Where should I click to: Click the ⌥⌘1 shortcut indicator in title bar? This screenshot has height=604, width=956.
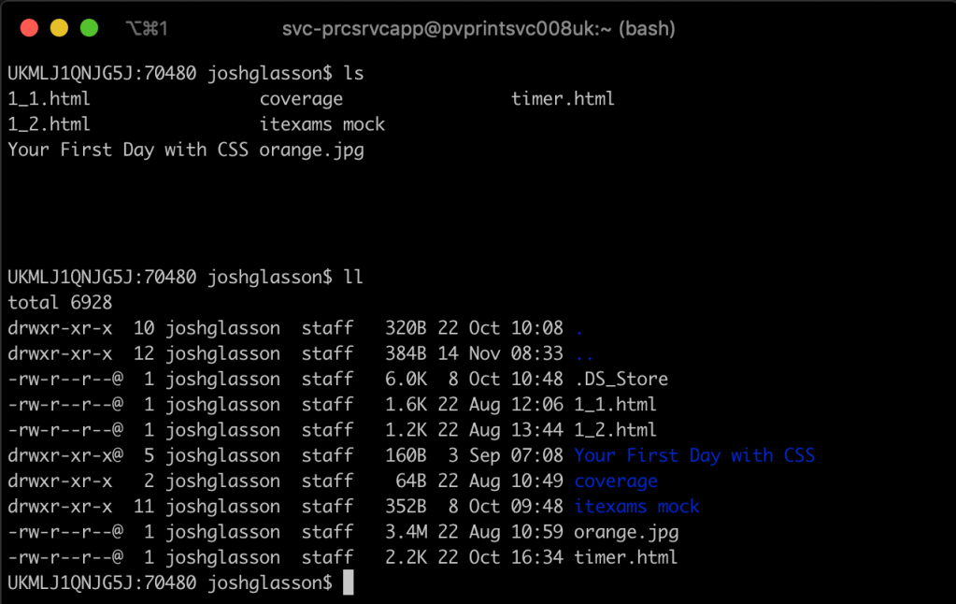point(146,29)
